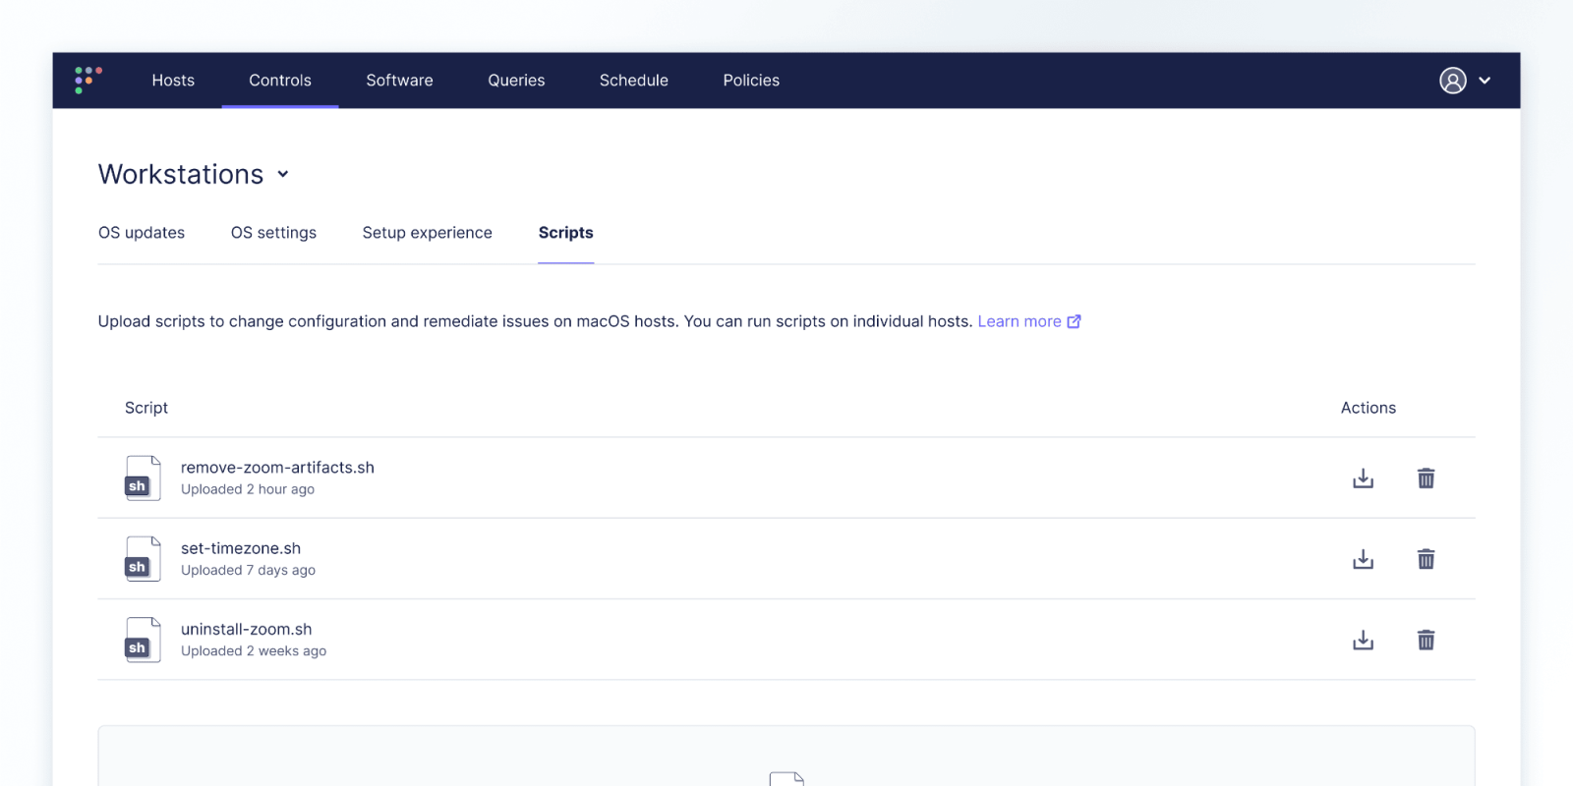Switch to the OS updates tab
This screenshot has height=786, width=1573.
(142, 233)
